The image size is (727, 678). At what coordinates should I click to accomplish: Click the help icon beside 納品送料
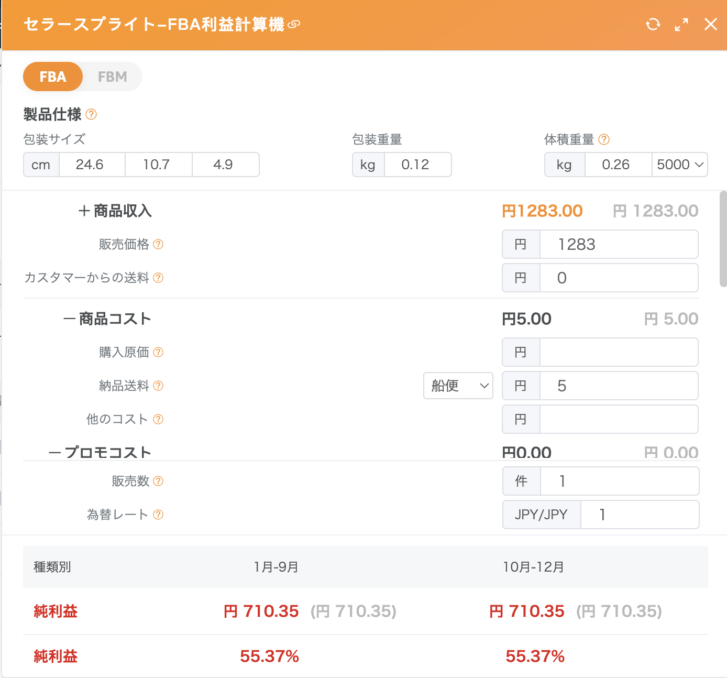click(x=158, y=386)
